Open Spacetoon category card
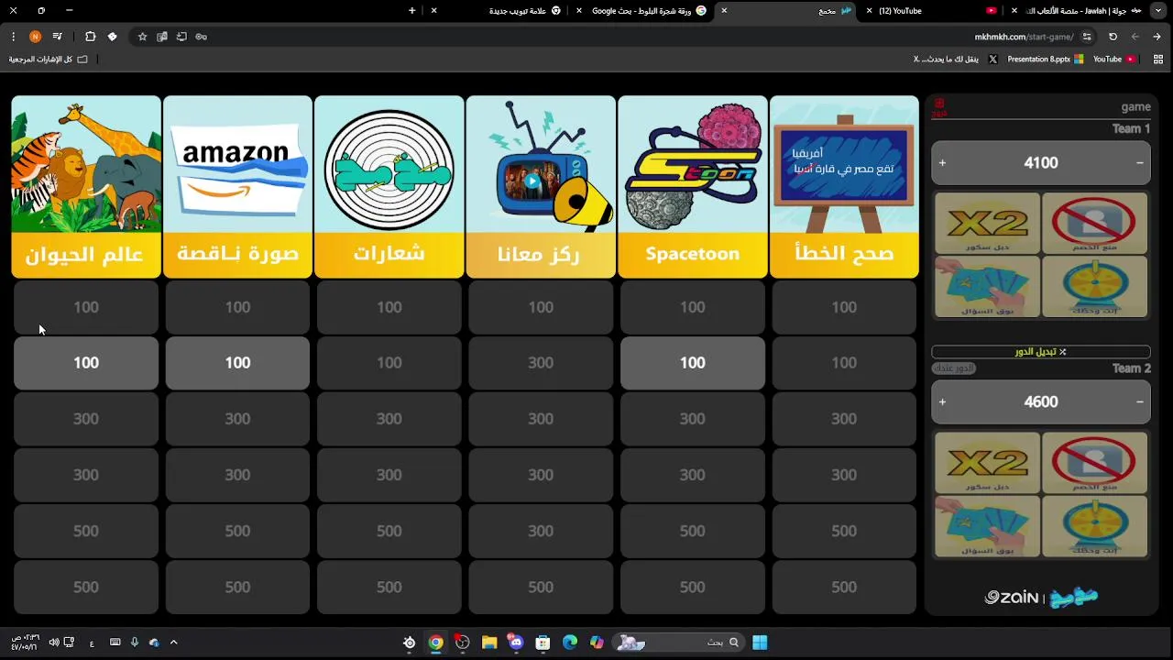The height and width of the screenshot is (660, 1173). click(693, 187)
